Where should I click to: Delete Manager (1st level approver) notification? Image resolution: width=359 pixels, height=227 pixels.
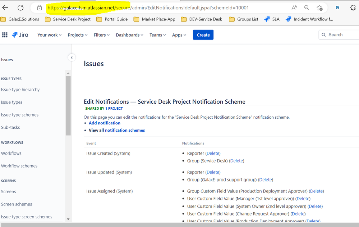click(x=303, y=199)
